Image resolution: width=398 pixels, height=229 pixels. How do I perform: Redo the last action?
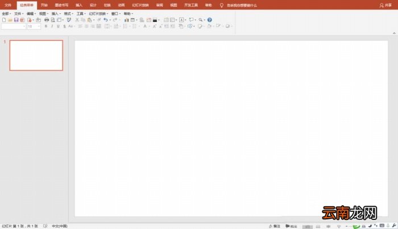[x=115, y=20]
